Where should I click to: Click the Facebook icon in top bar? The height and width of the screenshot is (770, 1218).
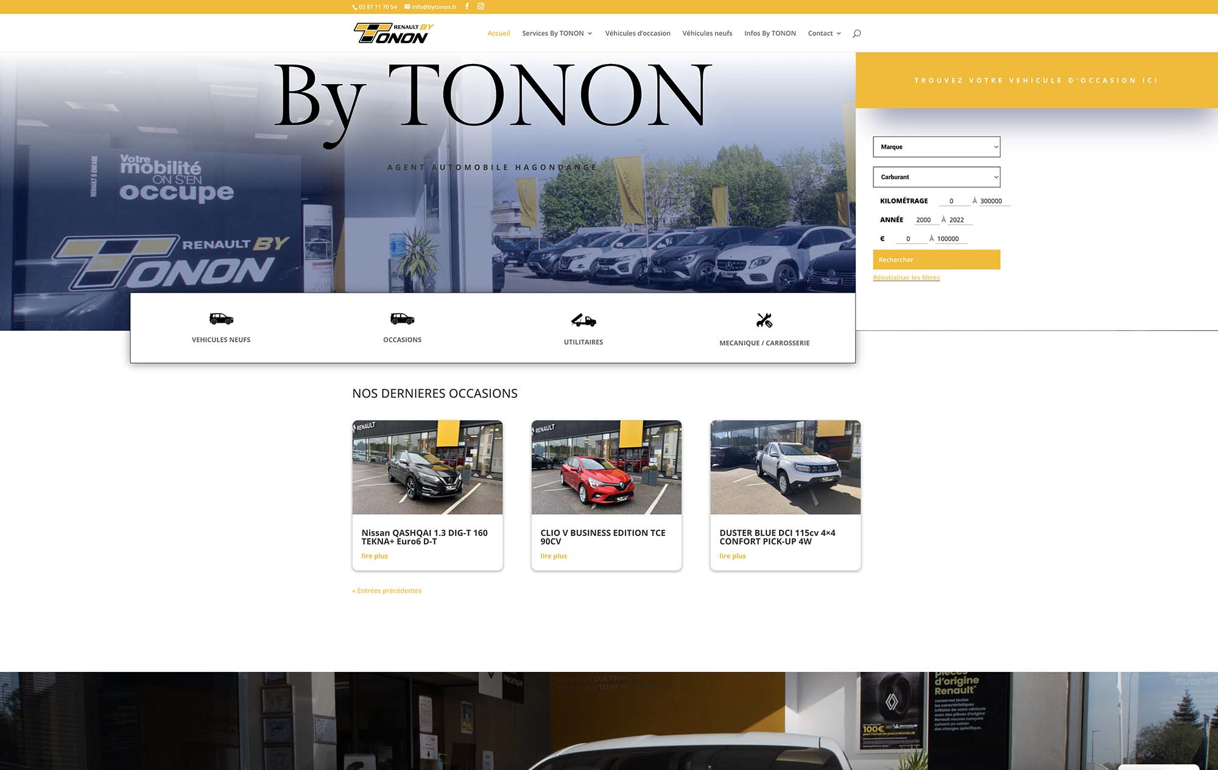[x=467, y=7]
